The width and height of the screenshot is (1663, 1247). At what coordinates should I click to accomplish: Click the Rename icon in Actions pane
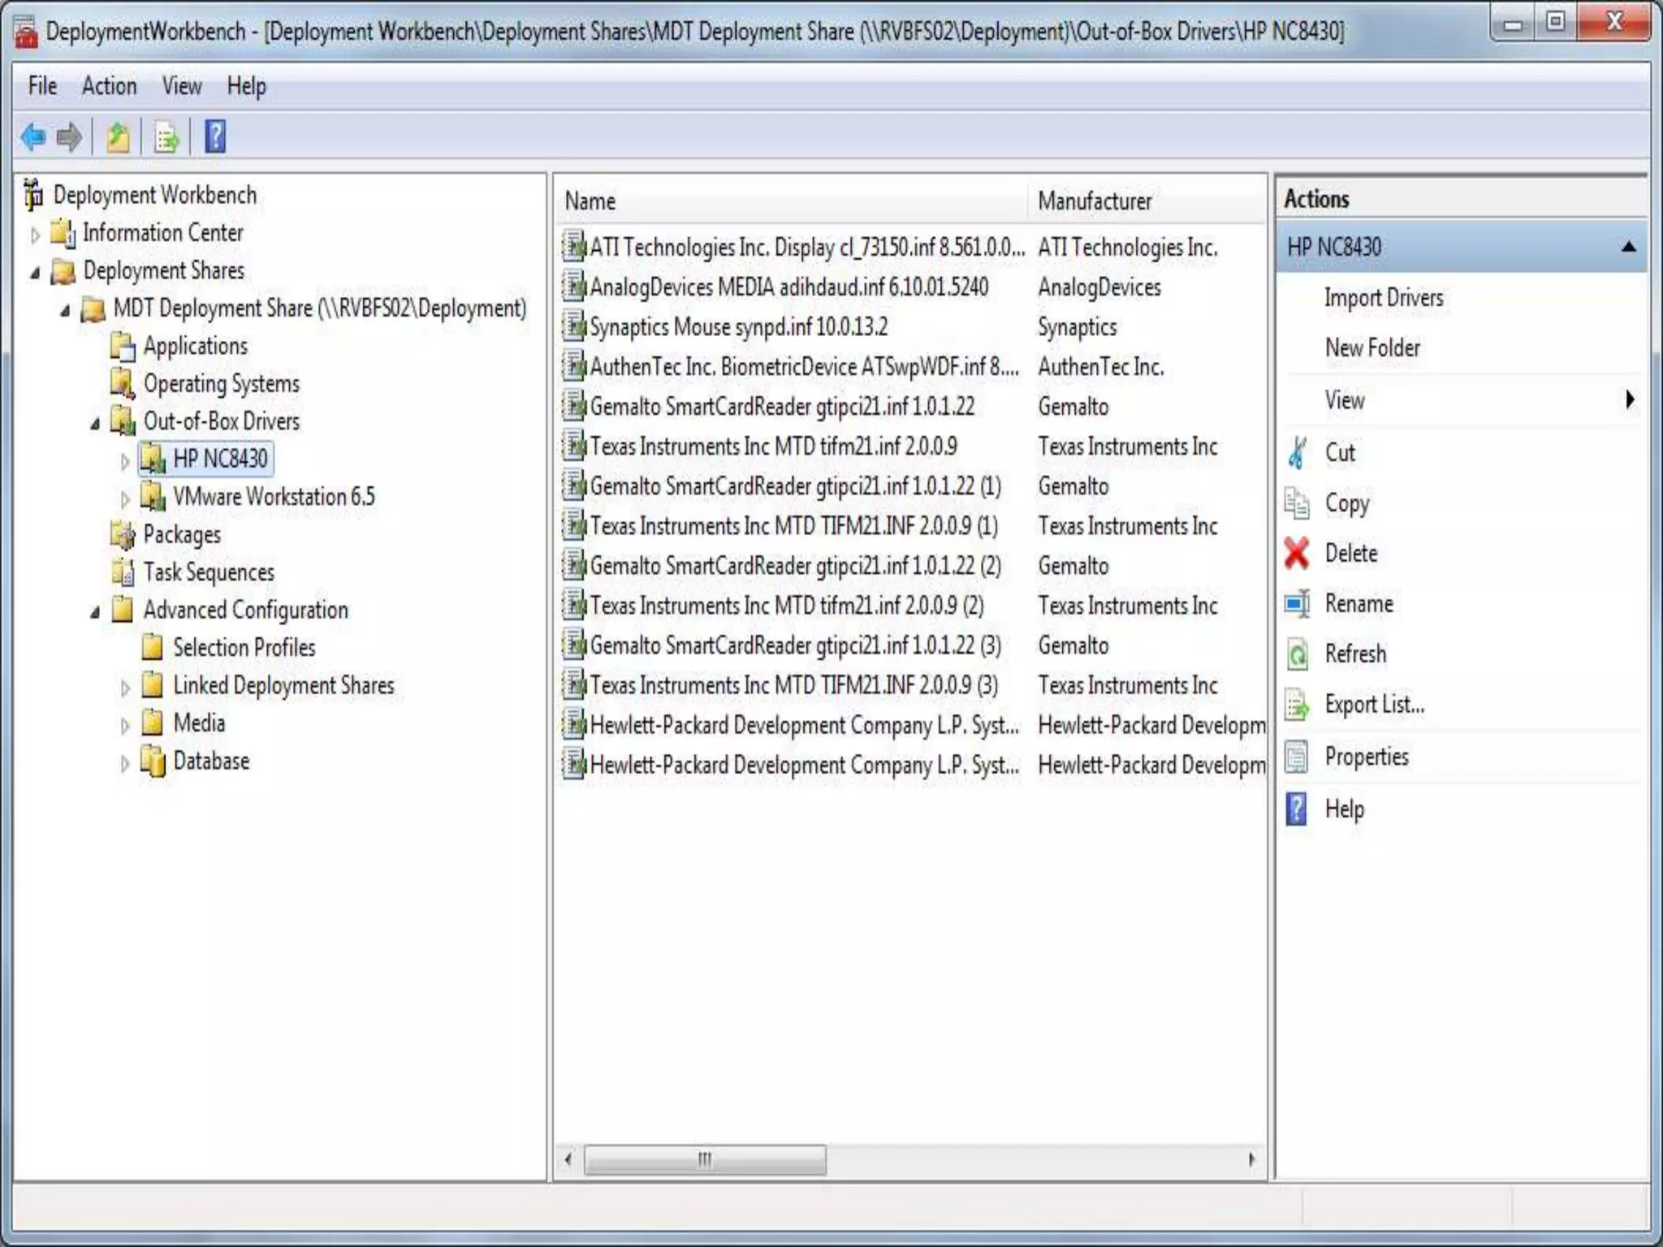[x=1298, y=604]
